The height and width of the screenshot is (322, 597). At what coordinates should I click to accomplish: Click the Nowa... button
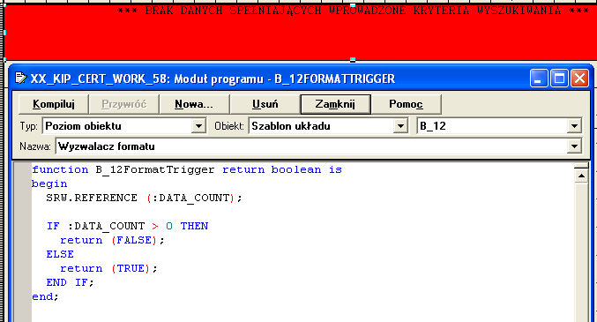click(194, 104)
